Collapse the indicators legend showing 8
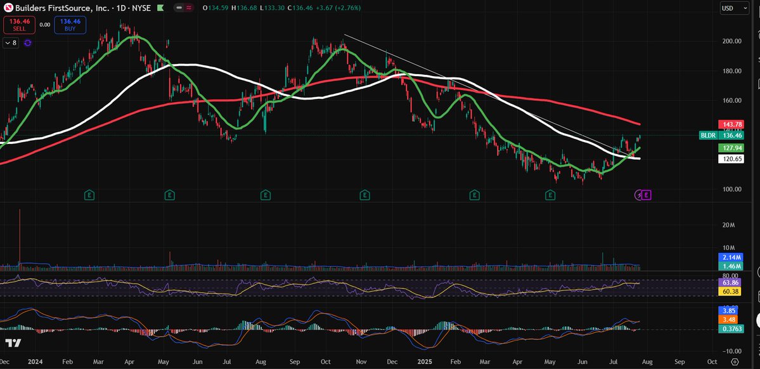Screen dimensions: 760x369 pyautogui.click(x=11, y=42)
